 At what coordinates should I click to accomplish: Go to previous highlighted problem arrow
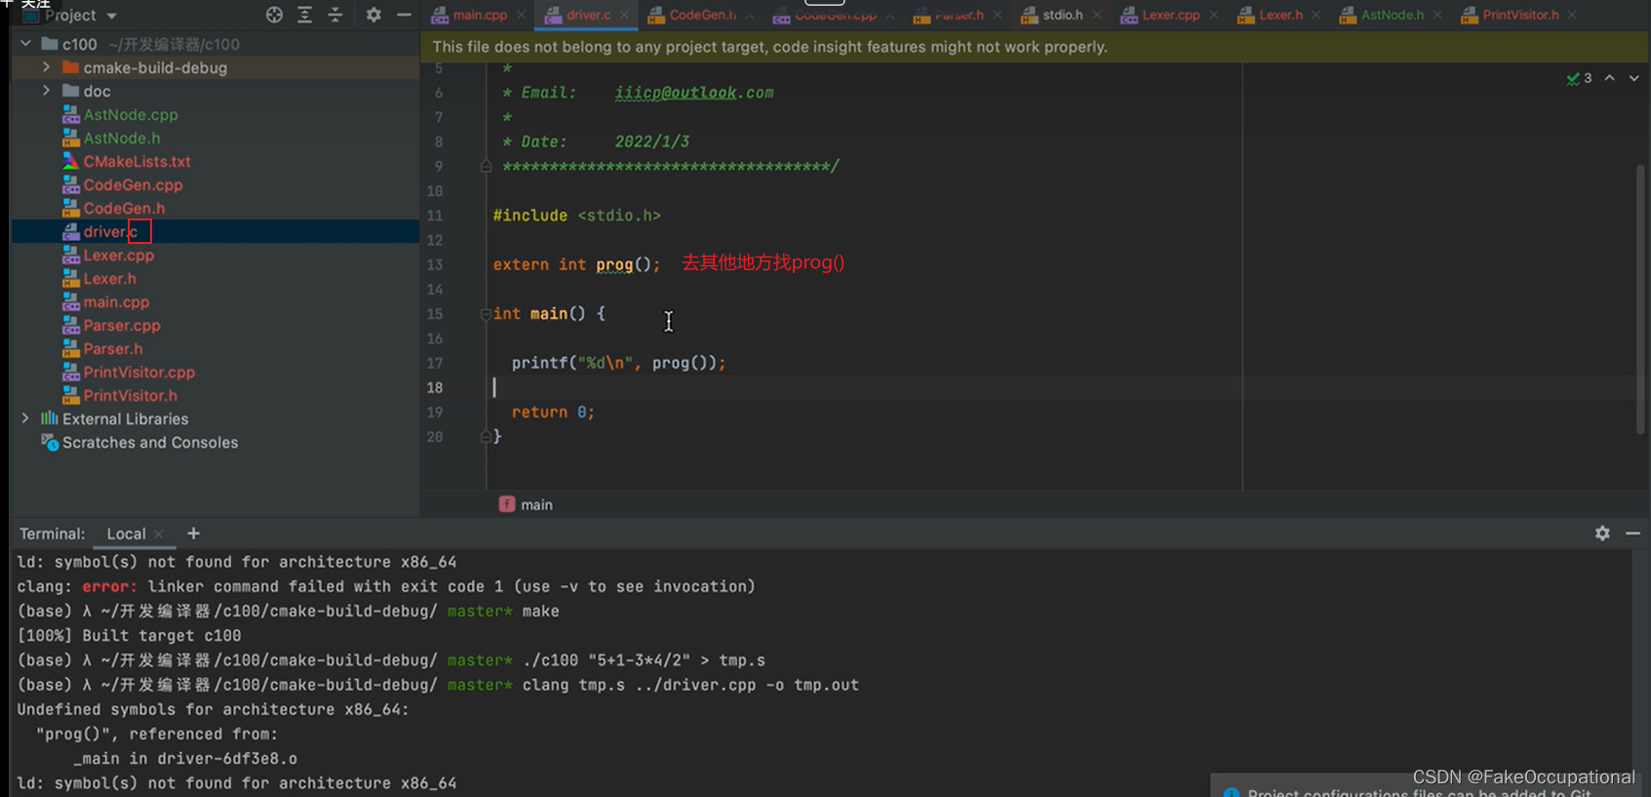click(1610, 78)
